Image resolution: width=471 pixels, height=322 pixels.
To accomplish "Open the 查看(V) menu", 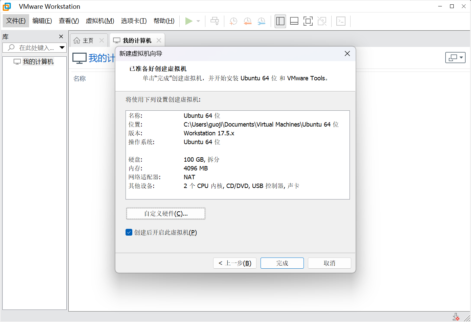I will pyautogui.click(x=69, y=21).
